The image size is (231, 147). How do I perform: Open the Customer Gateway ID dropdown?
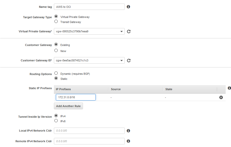[x=89, y=61]
